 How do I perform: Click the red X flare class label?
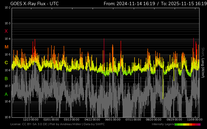click(6, 31)
